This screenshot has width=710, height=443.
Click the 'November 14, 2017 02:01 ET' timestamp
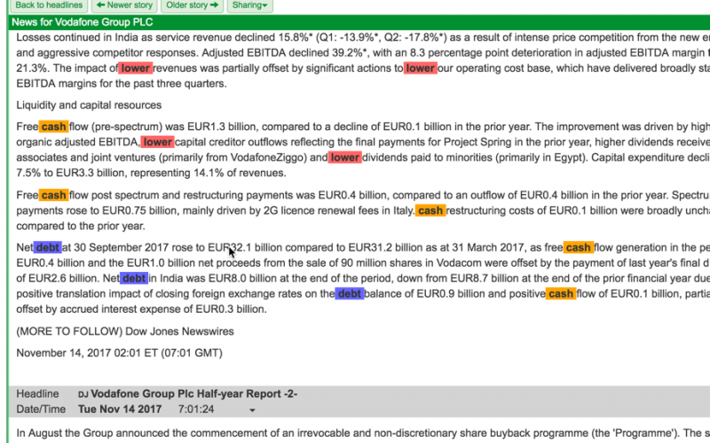pyautogui.click(x=119, y=353)
